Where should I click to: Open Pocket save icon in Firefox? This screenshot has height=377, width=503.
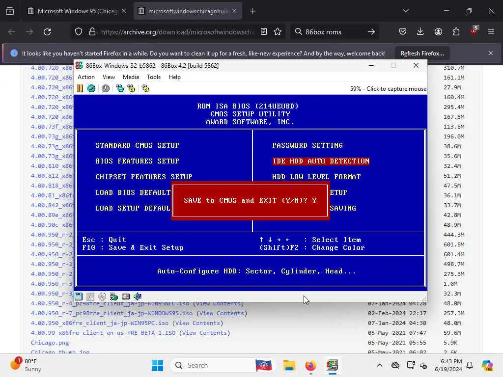point(403,31)
